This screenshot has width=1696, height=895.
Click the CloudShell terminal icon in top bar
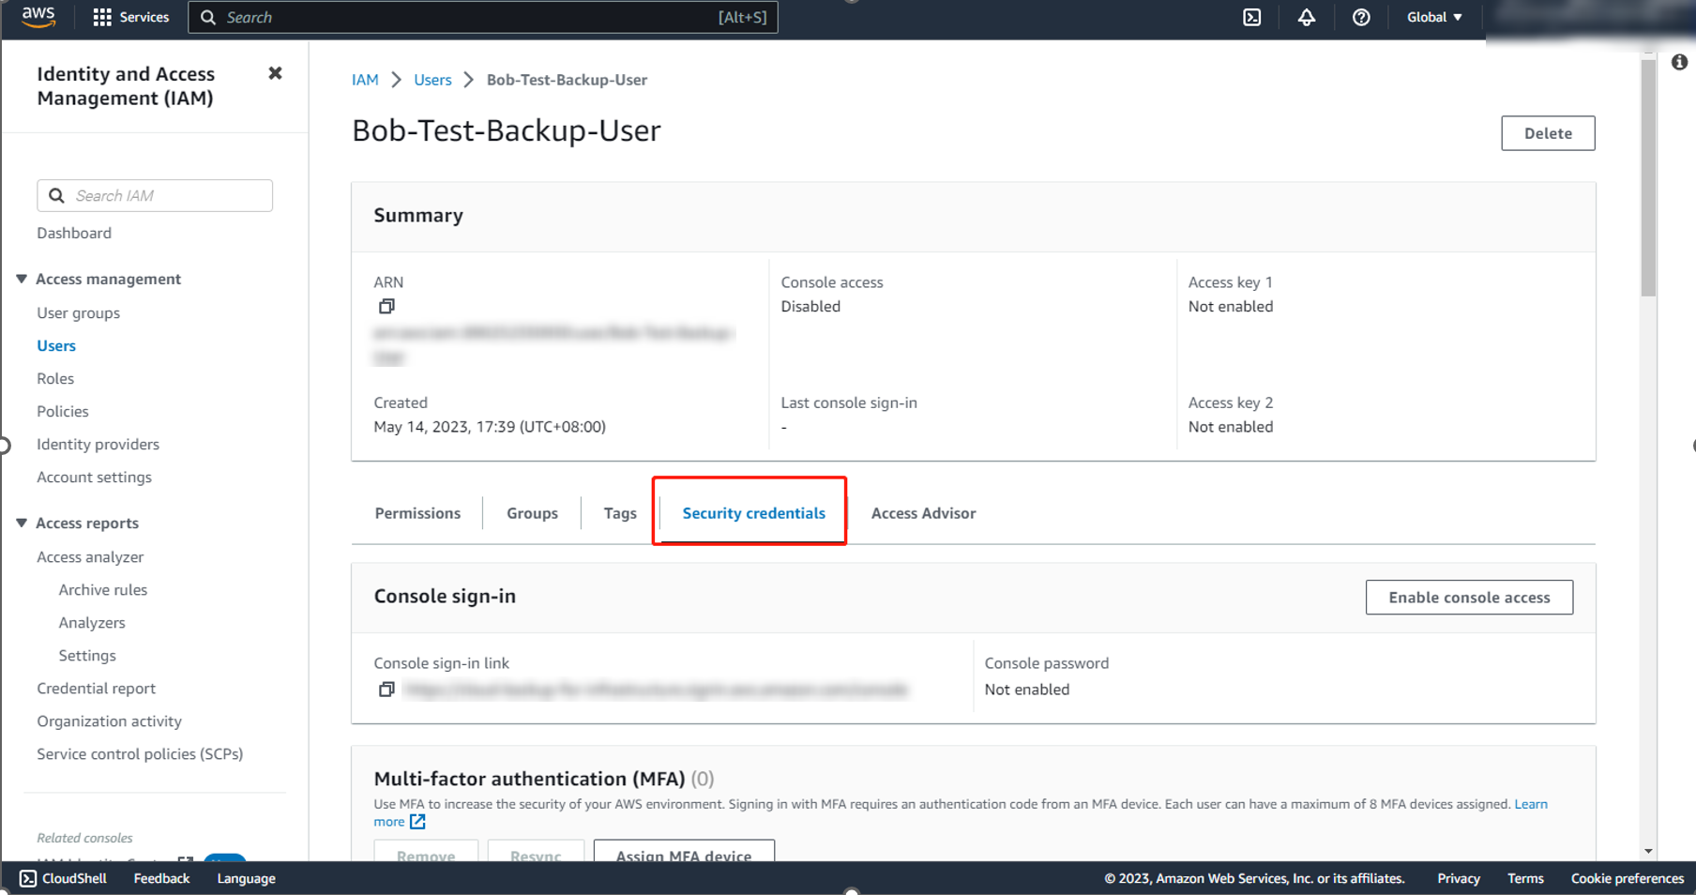pyautogui.click(x=1251, y=17)
